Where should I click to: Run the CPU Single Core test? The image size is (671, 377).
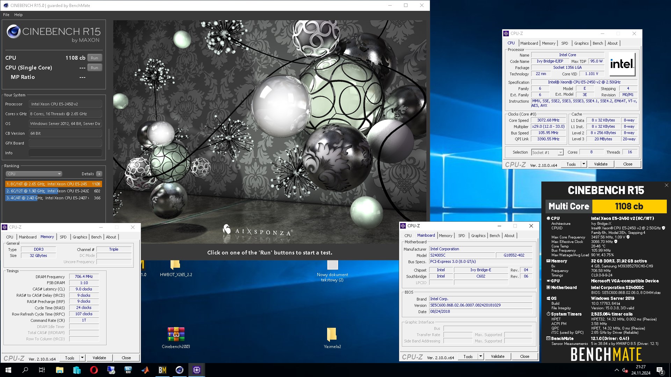(x=94, y=68)
